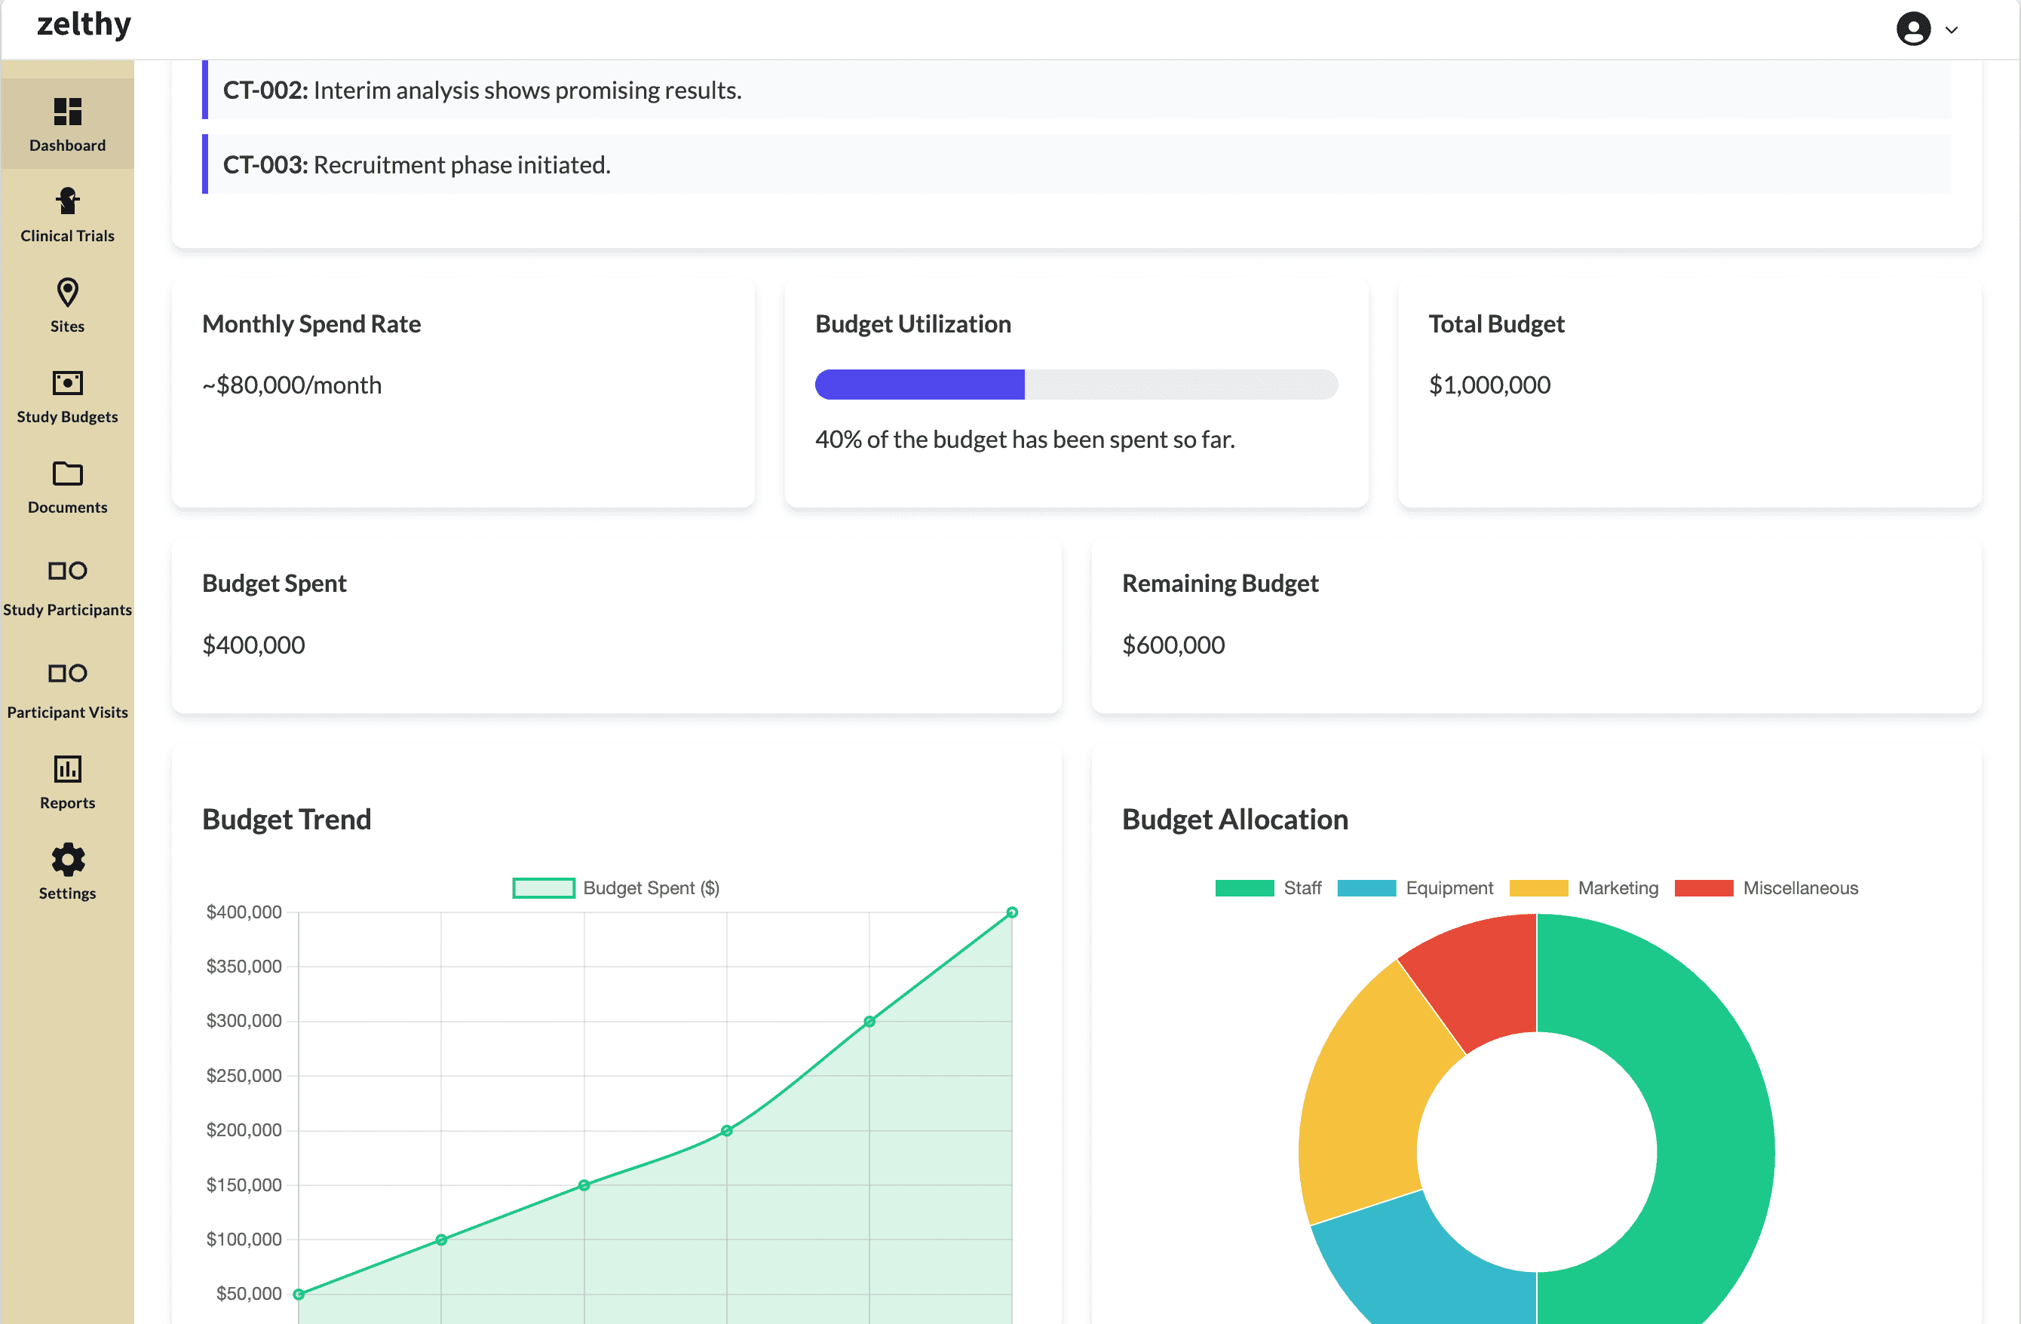Navigate to the Dashboard section
The width and height of the screenshot is (2021, 1324).
coord(66,124)
